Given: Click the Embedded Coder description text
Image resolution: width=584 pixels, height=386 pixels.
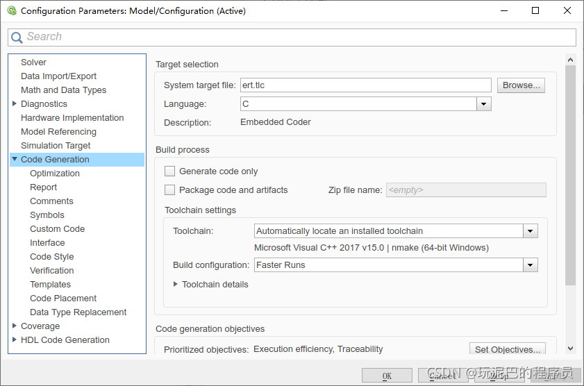Looking at the screenshot, I should (x=276, y=122).
